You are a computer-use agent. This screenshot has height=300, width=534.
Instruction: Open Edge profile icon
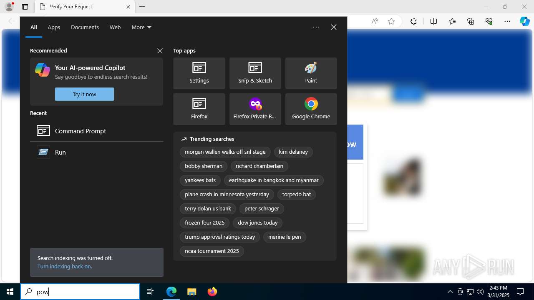tap(9, 7)
